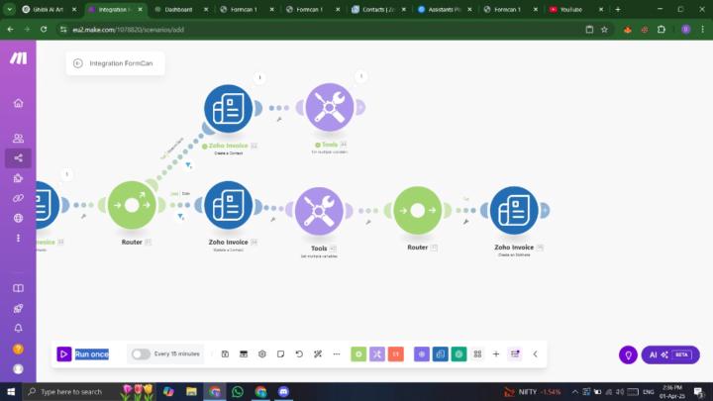
Task: Open the middle Zoho Invoice module after first router
Action: [229, 205]
